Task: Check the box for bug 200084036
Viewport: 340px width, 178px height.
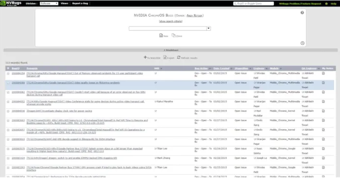Action: 8,111
